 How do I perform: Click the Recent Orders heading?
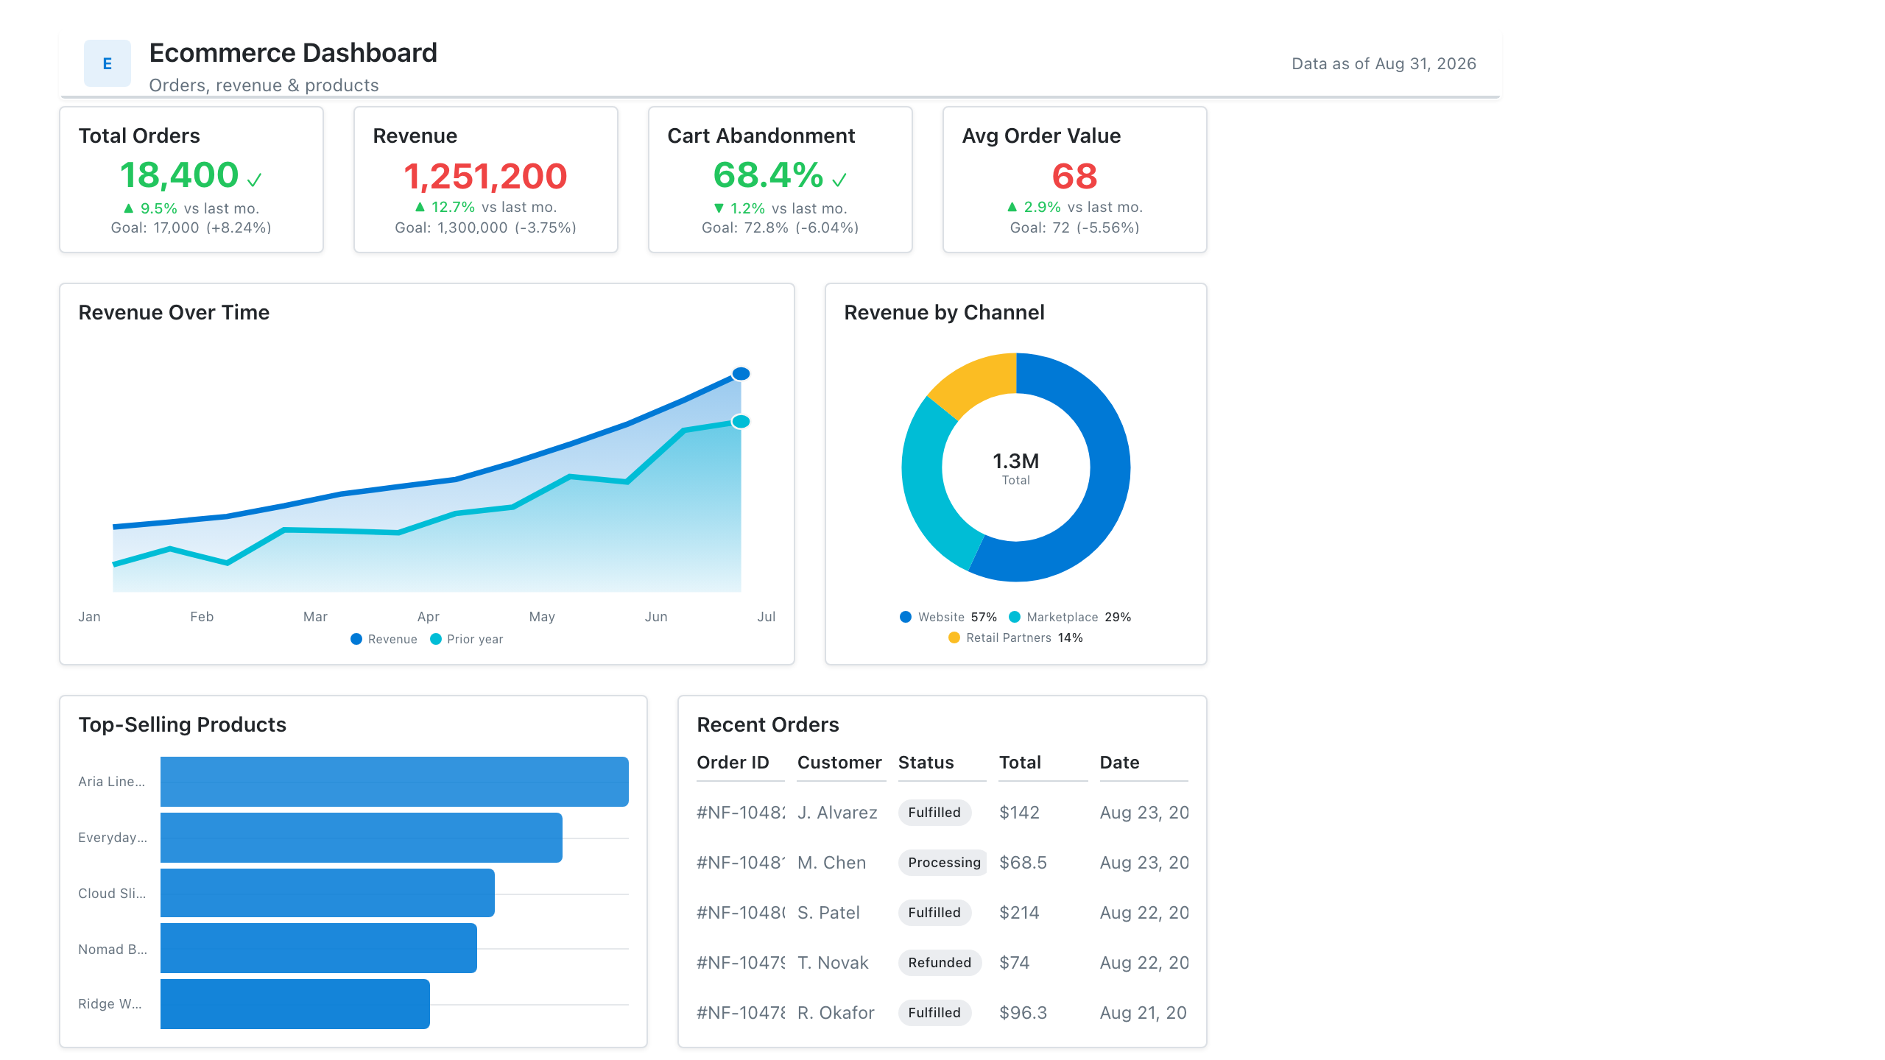[x=768, y=725]
